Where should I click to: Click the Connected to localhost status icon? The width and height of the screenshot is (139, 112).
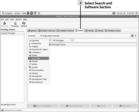pos(2,110)
